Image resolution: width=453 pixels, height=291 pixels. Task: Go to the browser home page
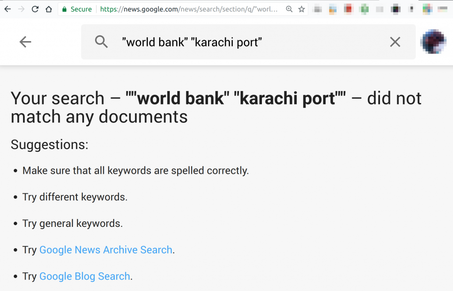[49, 9]
